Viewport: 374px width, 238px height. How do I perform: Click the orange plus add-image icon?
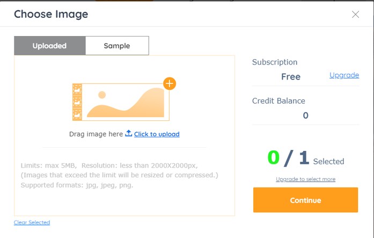pyautogui.click(x=170, y=84)
